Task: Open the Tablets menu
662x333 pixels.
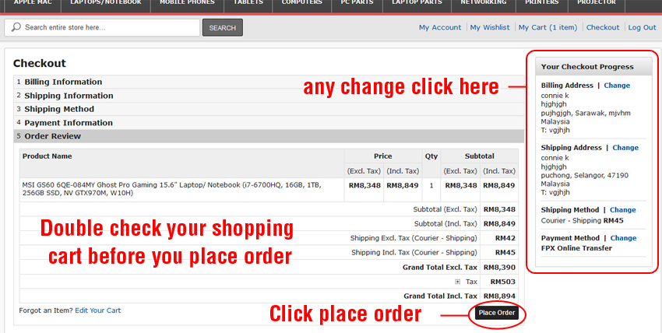Action: pyautogui.click(x=248, y=4)
